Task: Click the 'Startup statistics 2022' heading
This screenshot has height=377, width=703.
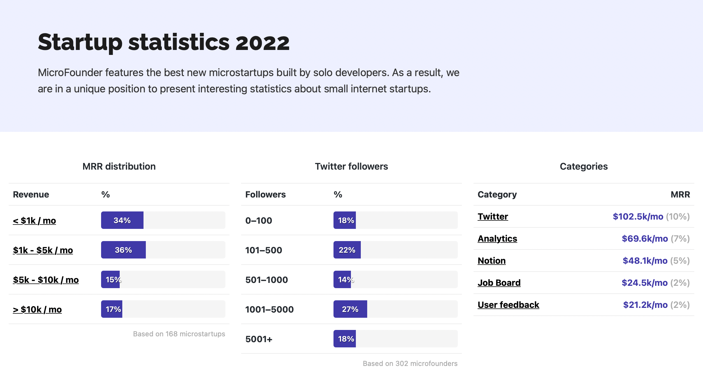Action: click(x=164, y=42)
